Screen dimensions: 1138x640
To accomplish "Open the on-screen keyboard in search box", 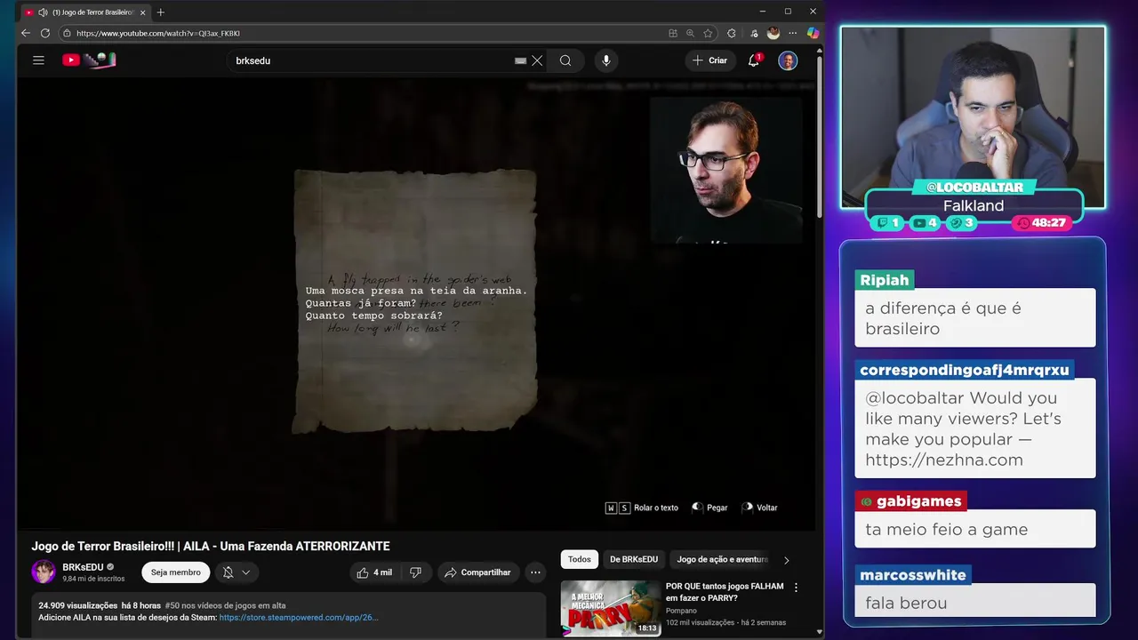I will (521, 60).
